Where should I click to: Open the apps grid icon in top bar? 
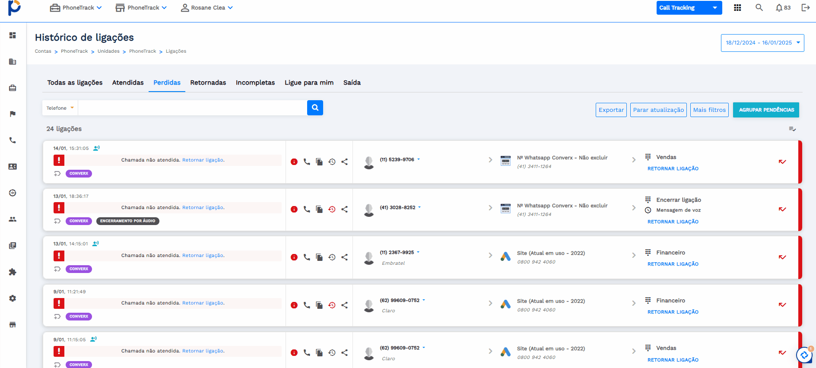click(x=737, y=8)
